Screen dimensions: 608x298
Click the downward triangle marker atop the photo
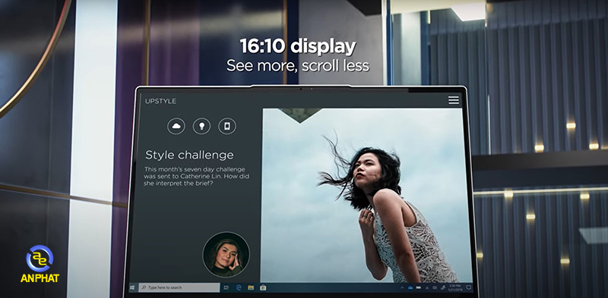(x=299, y=116)
